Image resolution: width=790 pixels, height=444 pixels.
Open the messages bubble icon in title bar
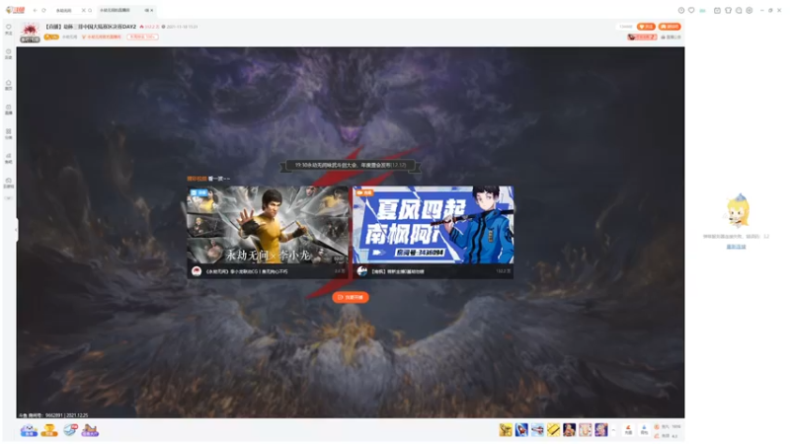pos(739,10)
